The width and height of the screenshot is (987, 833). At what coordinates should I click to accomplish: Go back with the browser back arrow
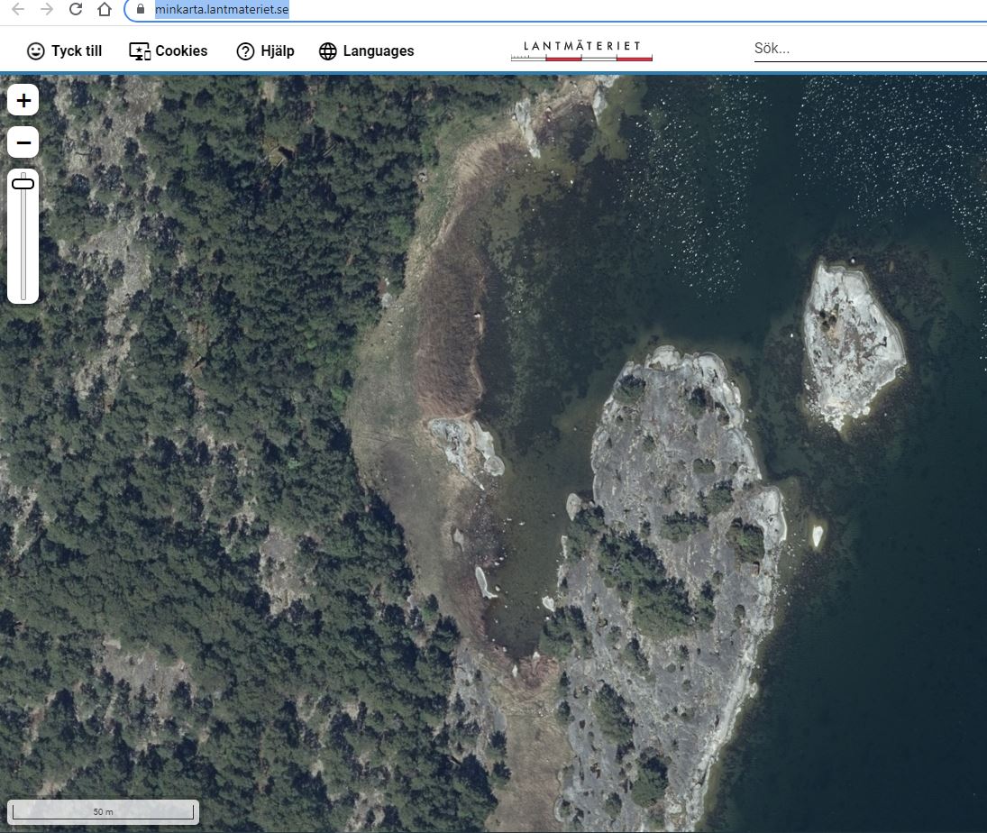(x=19, y=9)
